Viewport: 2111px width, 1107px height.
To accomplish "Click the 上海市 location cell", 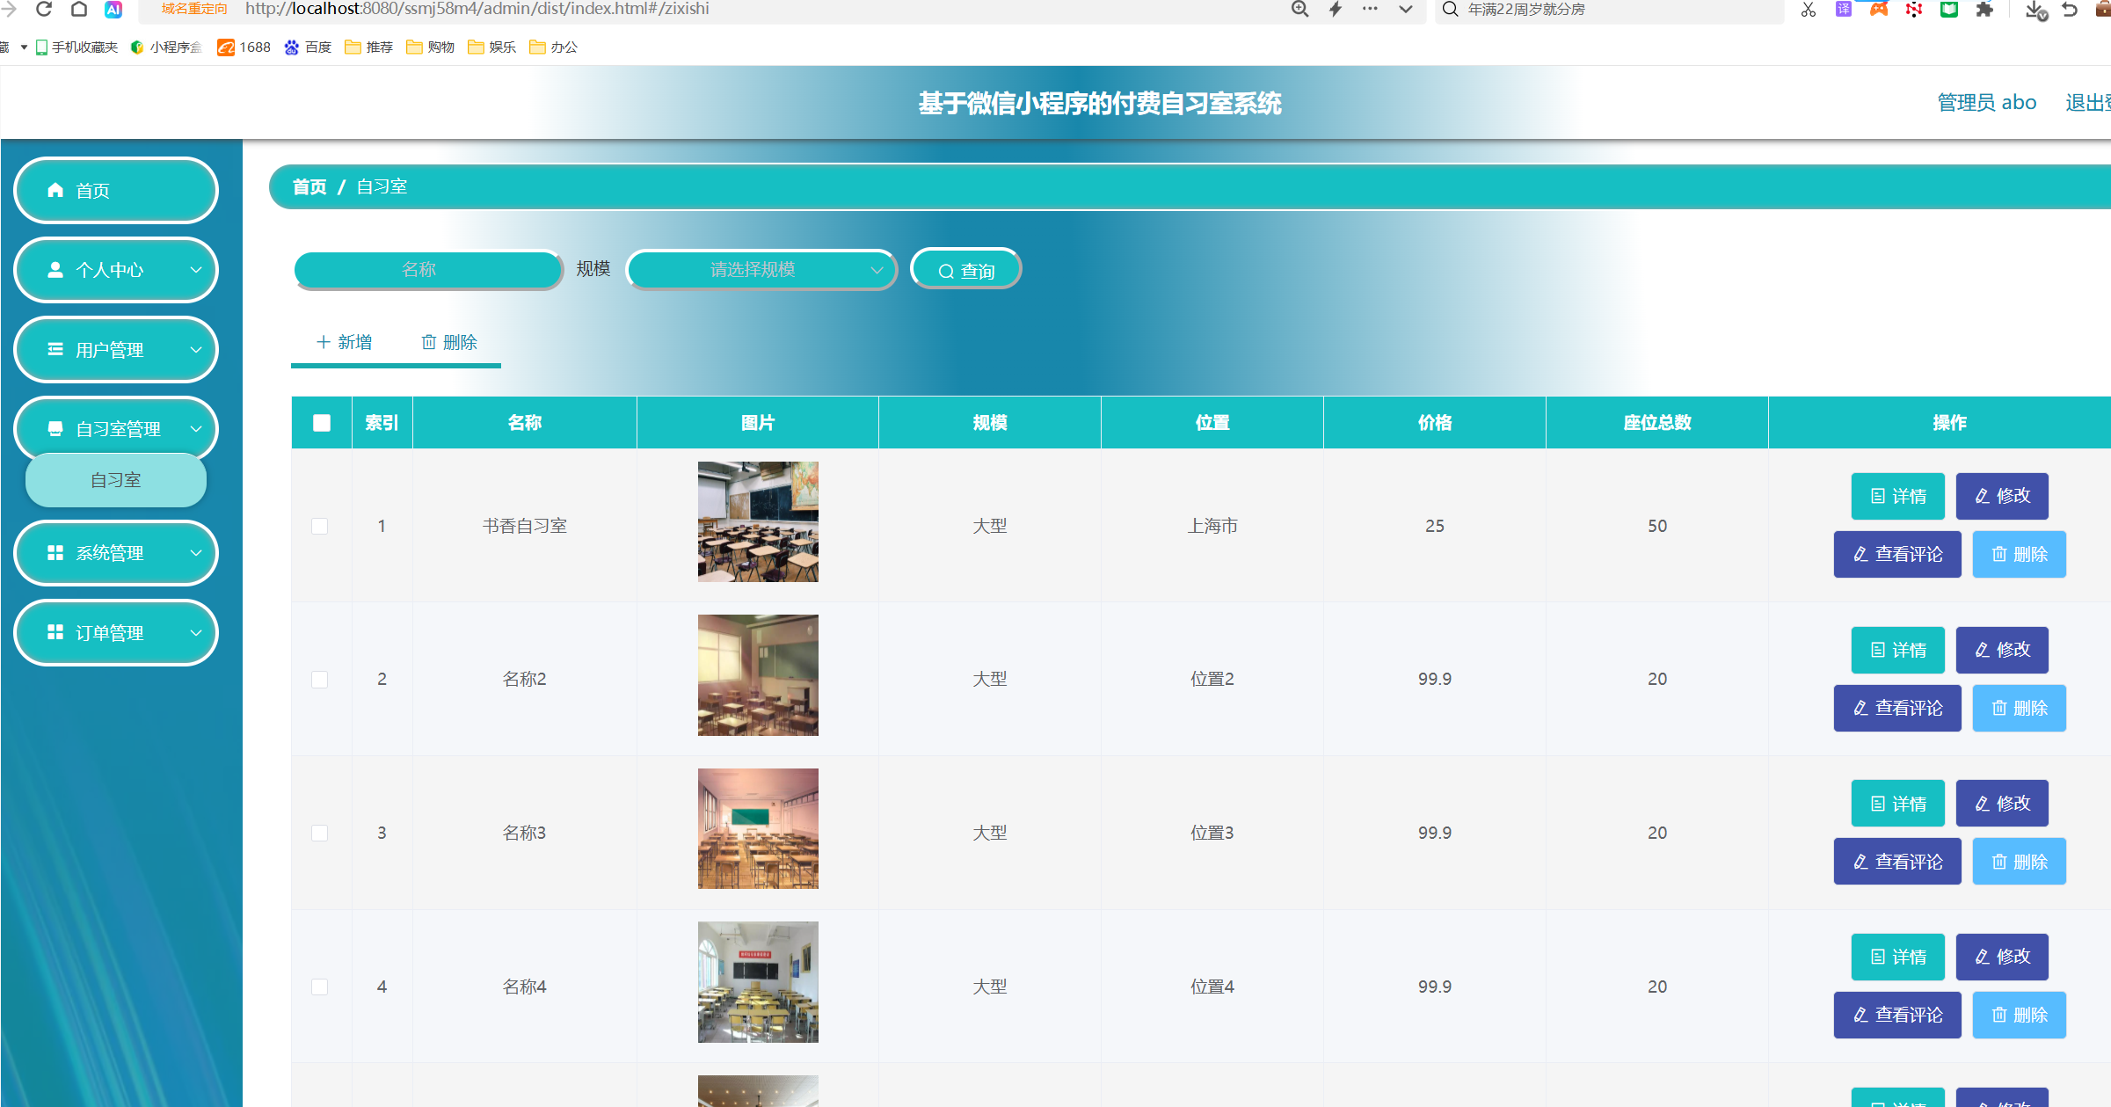I will [1212, 526].
